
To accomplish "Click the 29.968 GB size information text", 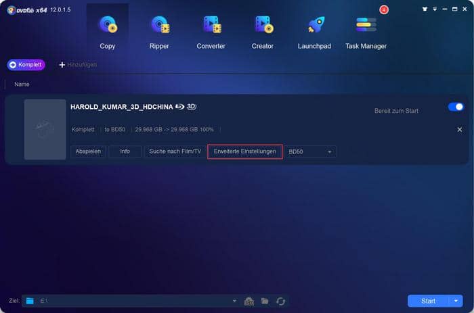I will click(174, 130).
